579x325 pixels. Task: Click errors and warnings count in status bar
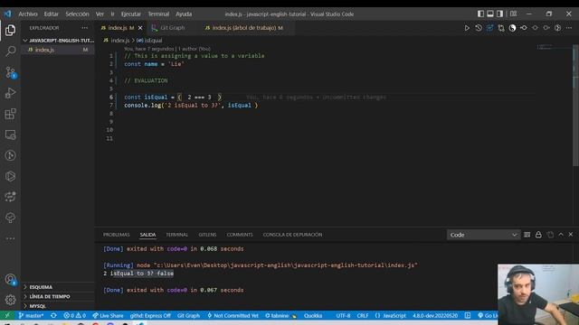(74, 316)
